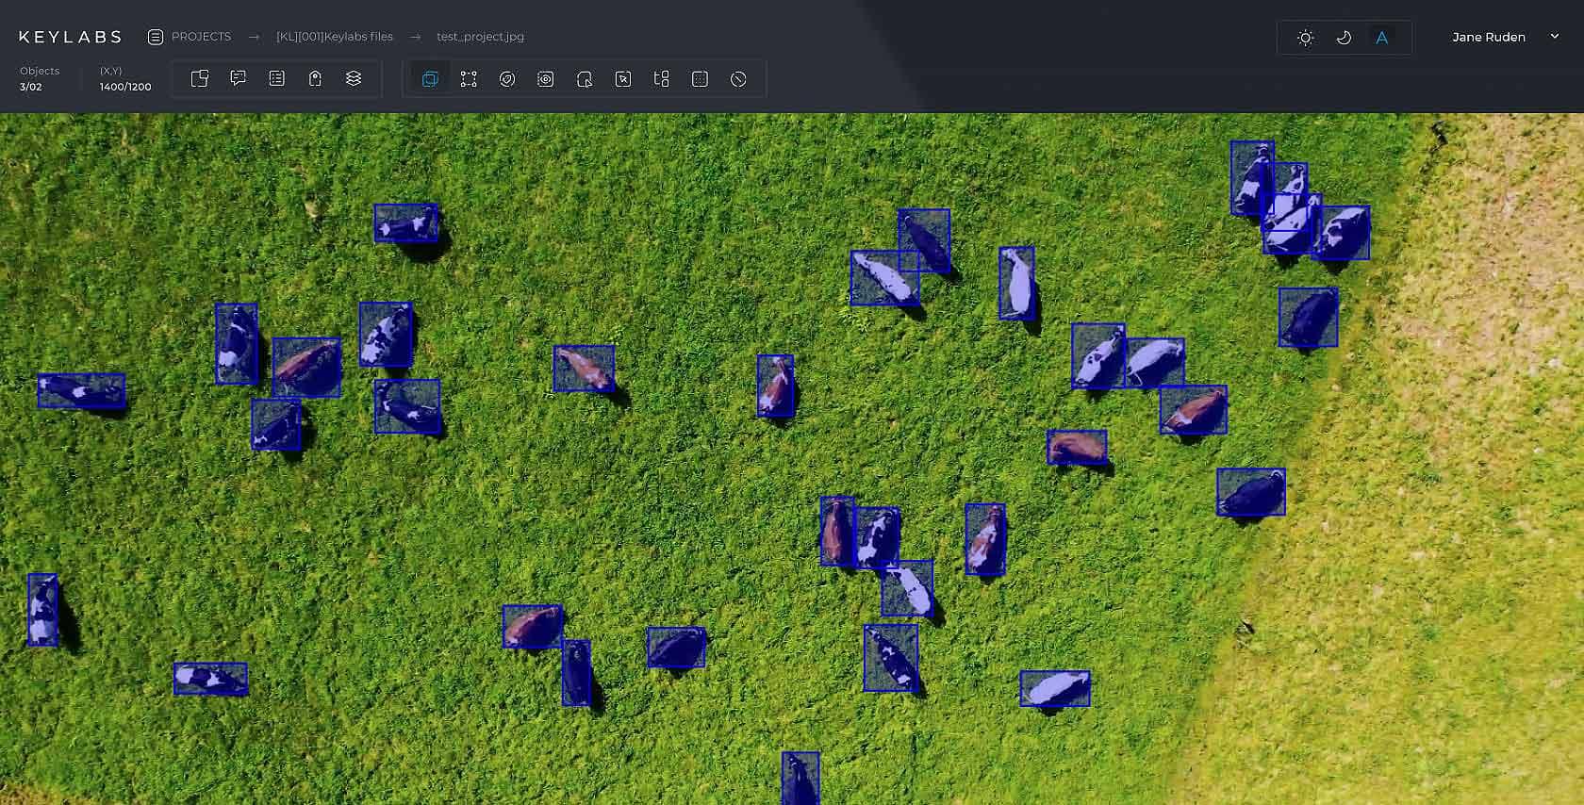Open the comments speech-bubble tool
Viewport: 1584px width, 805px height.
coord(238,79)
